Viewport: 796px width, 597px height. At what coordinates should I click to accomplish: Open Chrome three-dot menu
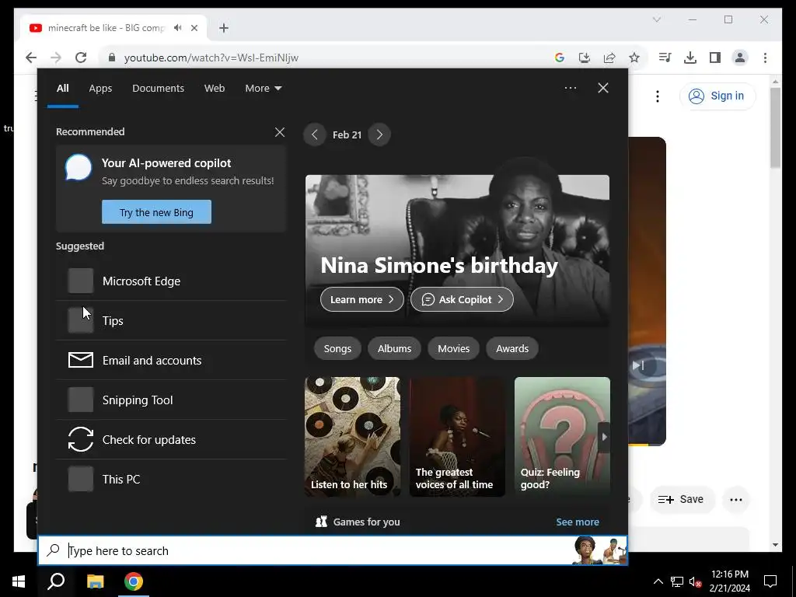tap(765, 58)
